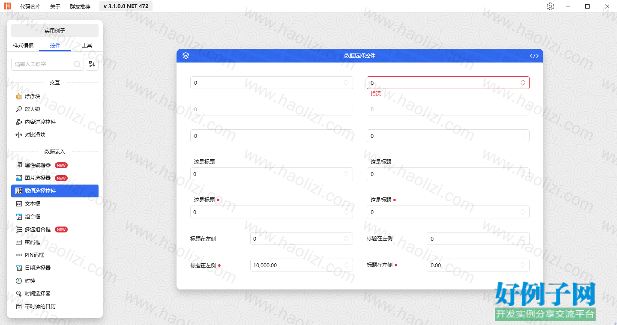
Task: Click the calendar icon beside 日期选择器
Action: tap(19, 268)
